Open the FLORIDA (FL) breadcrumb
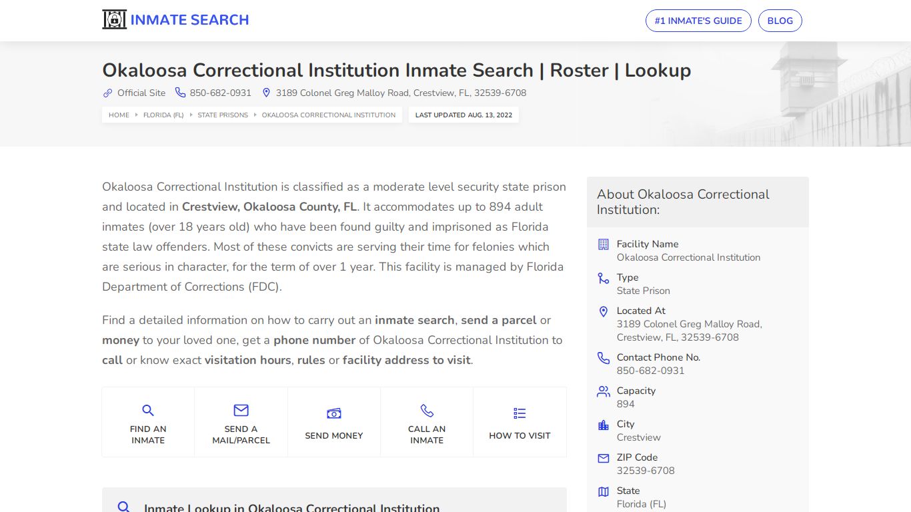This screenshot has height=512, width=911. click(163, 115)
